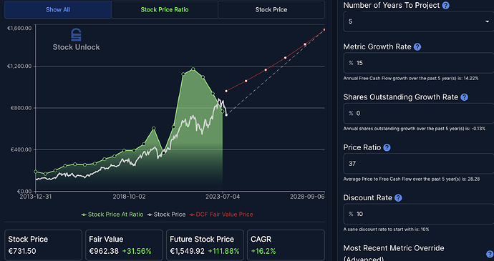Click the Shares Outstanding Growth Rate field
The height and width of the screenshot is (261, 494).
coord(419,114)
